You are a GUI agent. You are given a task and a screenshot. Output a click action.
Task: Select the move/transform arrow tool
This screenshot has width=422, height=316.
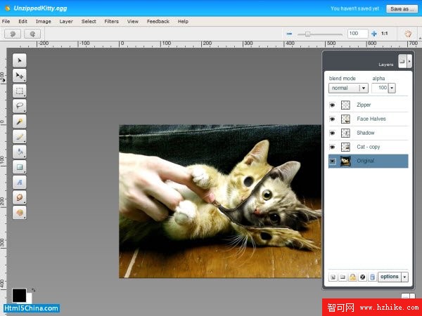pyautogui.click(x=20, y=76)
